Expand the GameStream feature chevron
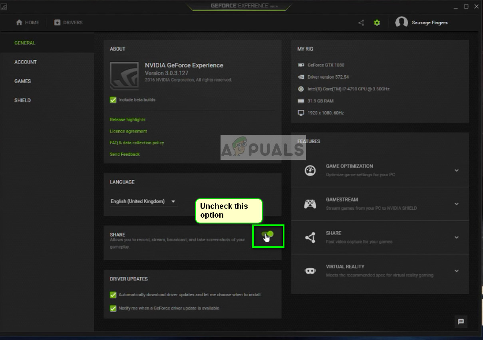Image resolution: width=483 pixels, height=340 pixels. (457, 204)
